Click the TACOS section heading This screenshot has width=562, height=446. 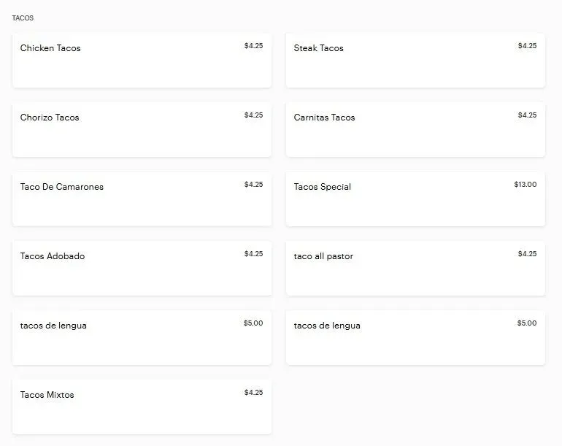click(23, 18)
